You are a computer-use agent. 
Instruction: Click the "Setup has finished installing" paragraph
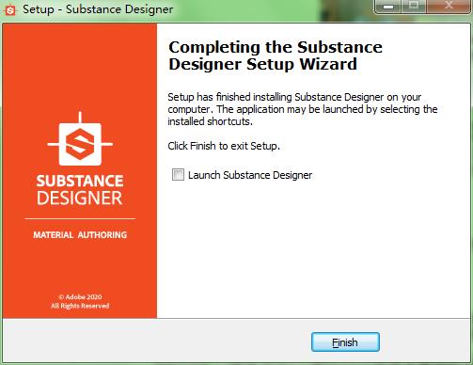pos(303,109)
